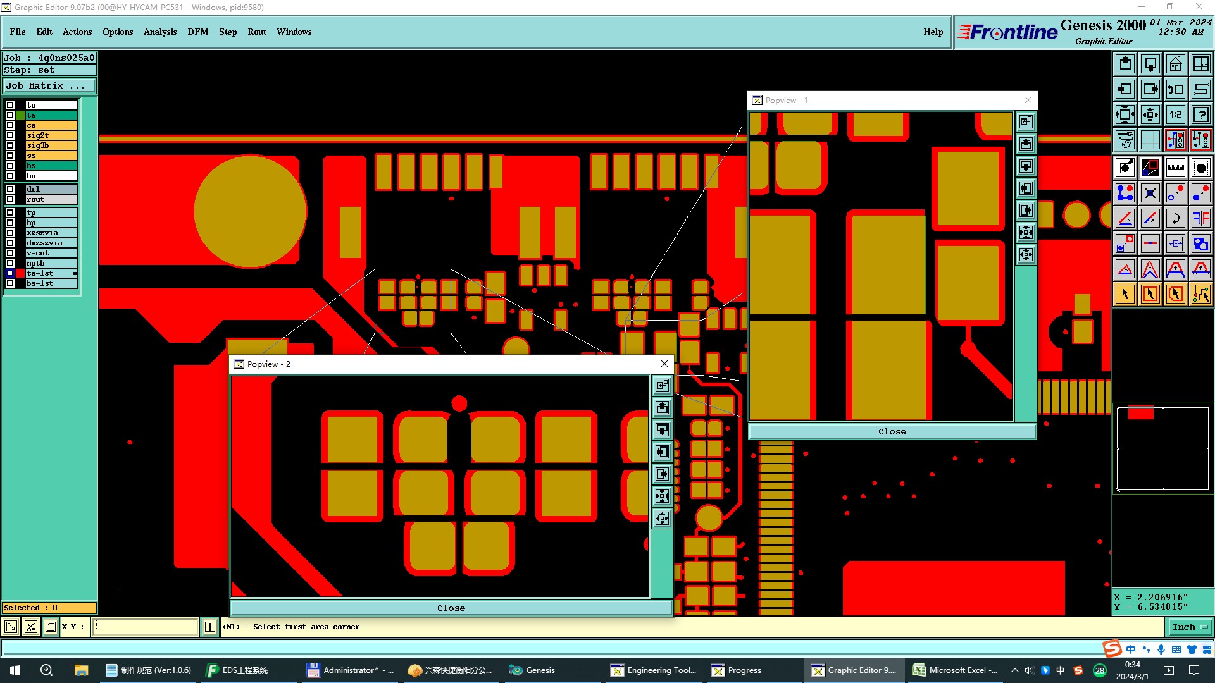This screenshot has width=1215, height=683.
Task: Click the 1:2 zoom scale icon
Action: [1175, 114]
